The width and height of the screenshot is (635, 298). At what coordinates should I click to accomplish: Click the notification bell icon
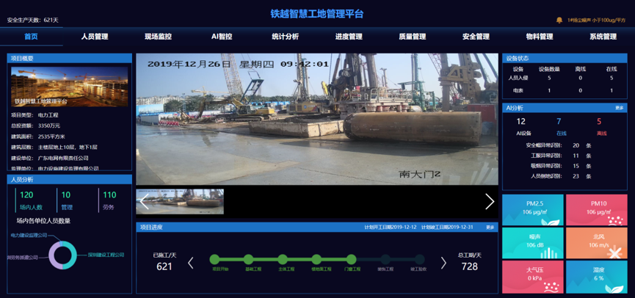point(559,20)
